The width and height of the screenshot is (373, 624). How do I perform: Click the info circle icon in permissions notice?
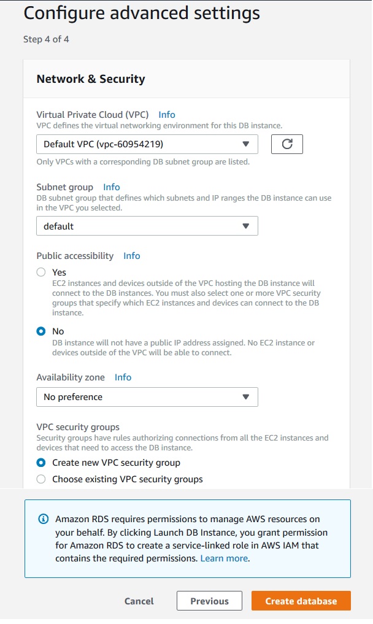tap(43, 518)
